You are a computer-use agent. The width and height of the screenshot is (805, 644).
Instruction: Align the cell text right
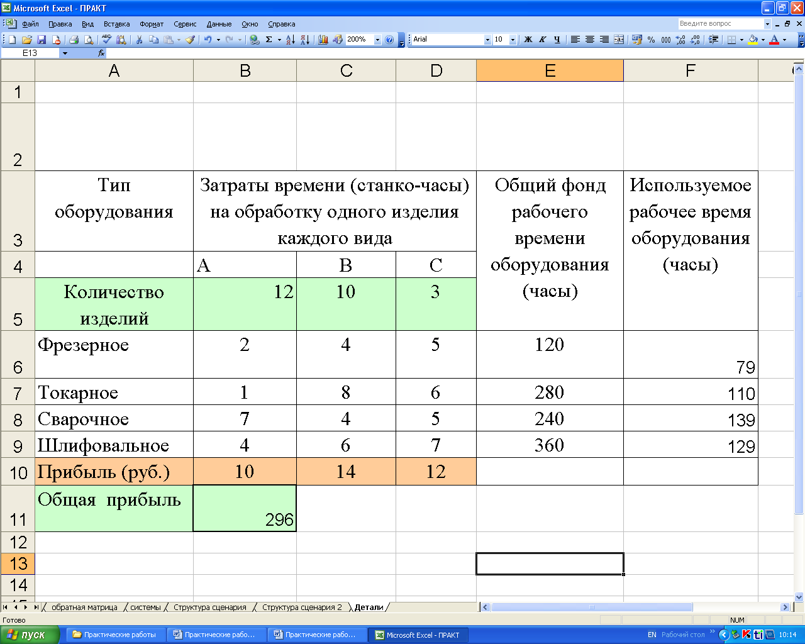click(604, 40)
